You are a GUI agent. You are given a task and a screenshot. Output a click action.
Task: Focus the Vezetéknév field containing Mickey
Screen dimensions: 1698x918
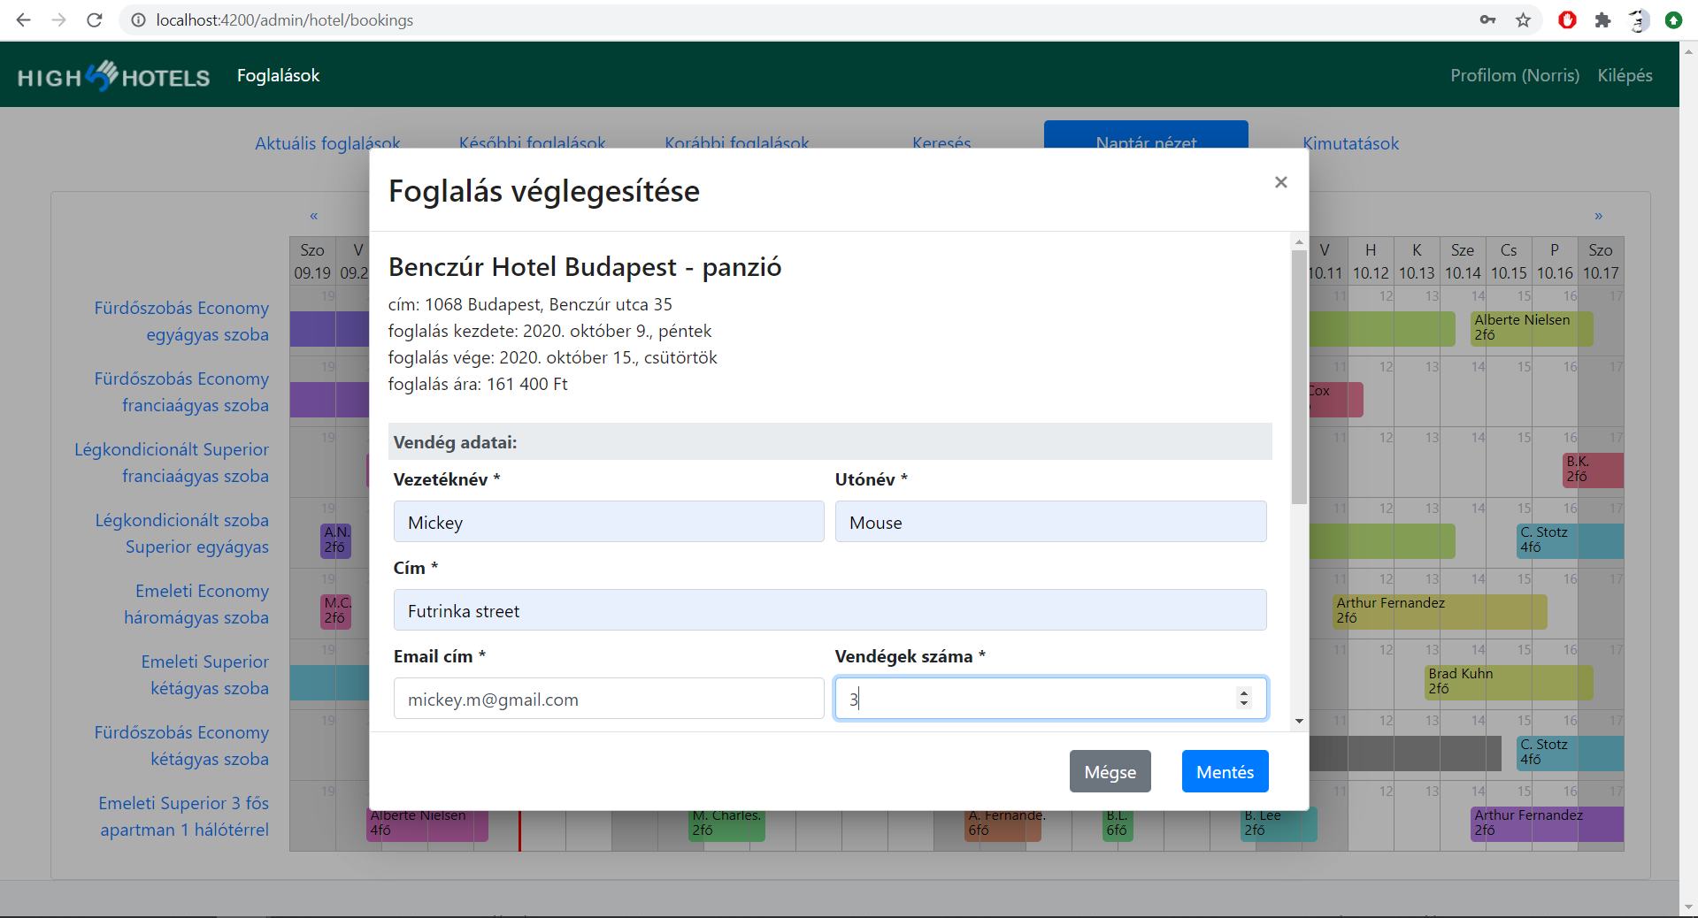coord(609,522)
